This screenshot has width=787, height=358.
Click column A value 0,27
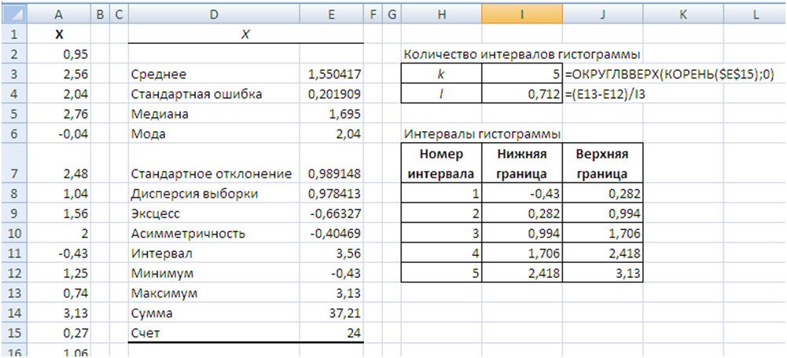click(x=59, y=333)
